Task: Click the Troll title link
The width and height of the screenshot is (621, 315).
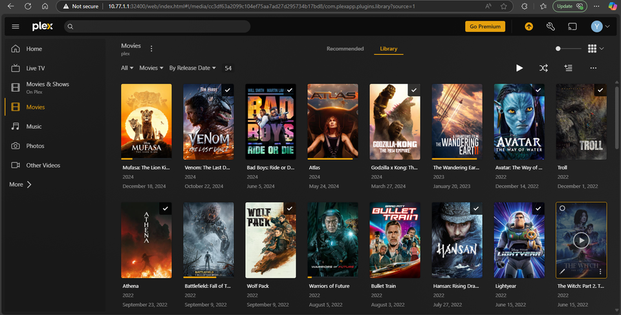Action: pos(562,168)
